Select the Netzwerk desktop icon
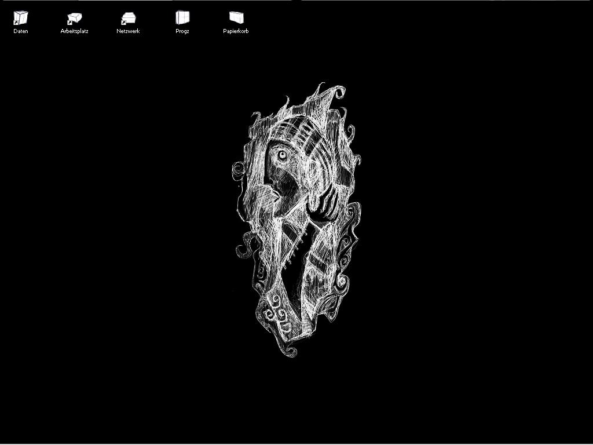The height and width of the screenshot is (445, 593). [128, 18]
